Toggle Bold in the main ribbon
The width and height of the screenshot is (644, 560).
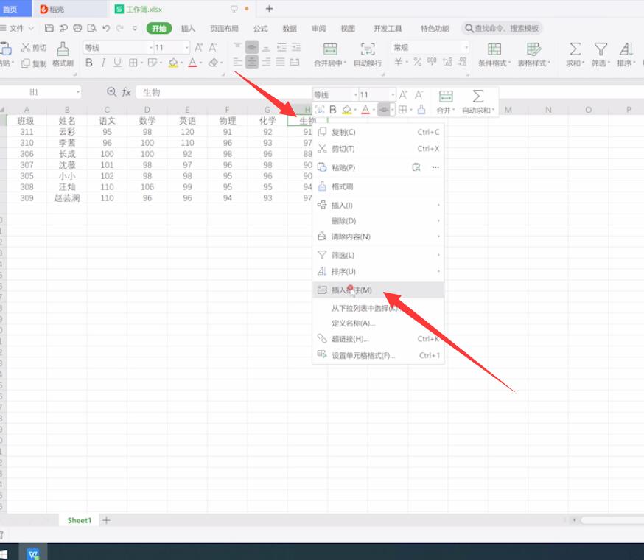(x=88, y=63)
